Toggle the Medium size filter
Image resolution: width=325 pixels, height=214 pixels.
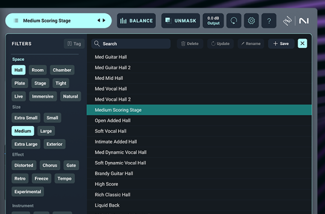(x=23, y=131)
